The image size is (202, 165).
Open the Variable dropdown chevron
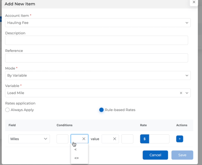coord(187,93)
